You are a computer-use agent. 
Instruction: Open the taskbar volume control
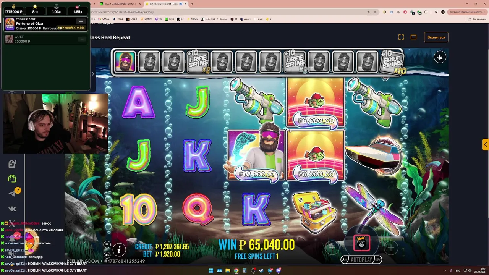(x=470, y=270)
